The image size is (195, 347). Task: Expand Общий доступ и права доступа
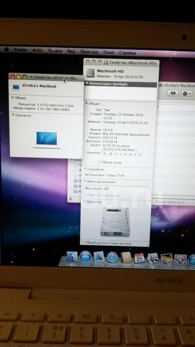point(83,243)
